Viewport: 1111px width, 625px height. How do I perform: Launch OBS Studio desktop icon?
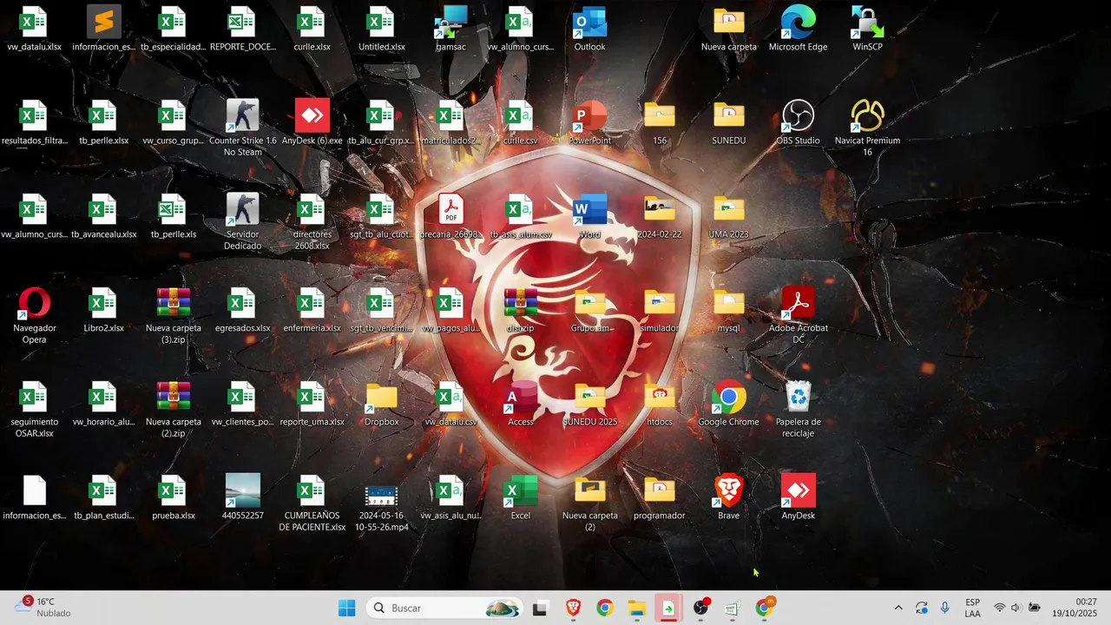[798, 122]
